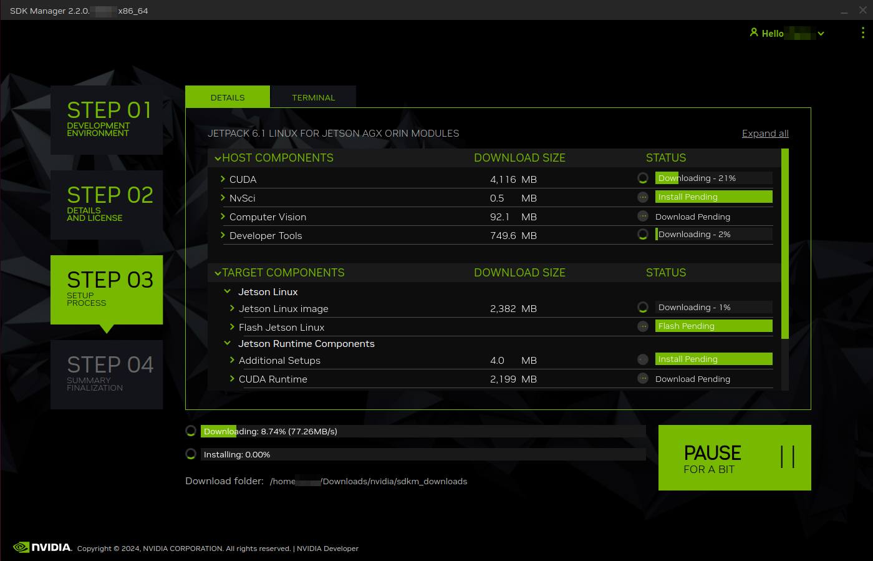Select Step 04 Summary Finalization
873x561 pixels.
(x=107, y=374)
